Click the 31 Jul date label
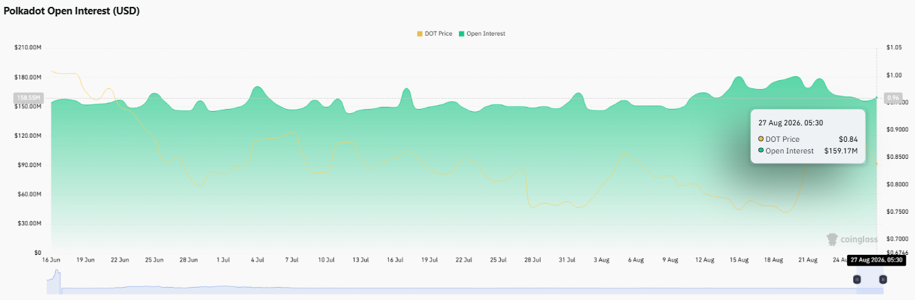915x300 pixels. (x=567, y=260)
